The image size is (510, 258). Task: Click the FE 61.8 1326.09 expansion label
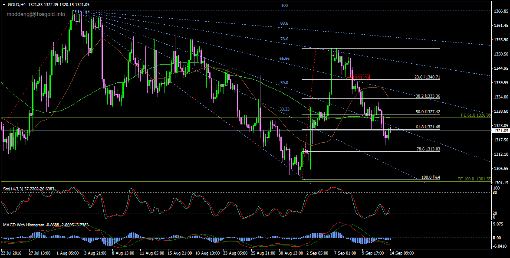(x=476, y=115)
